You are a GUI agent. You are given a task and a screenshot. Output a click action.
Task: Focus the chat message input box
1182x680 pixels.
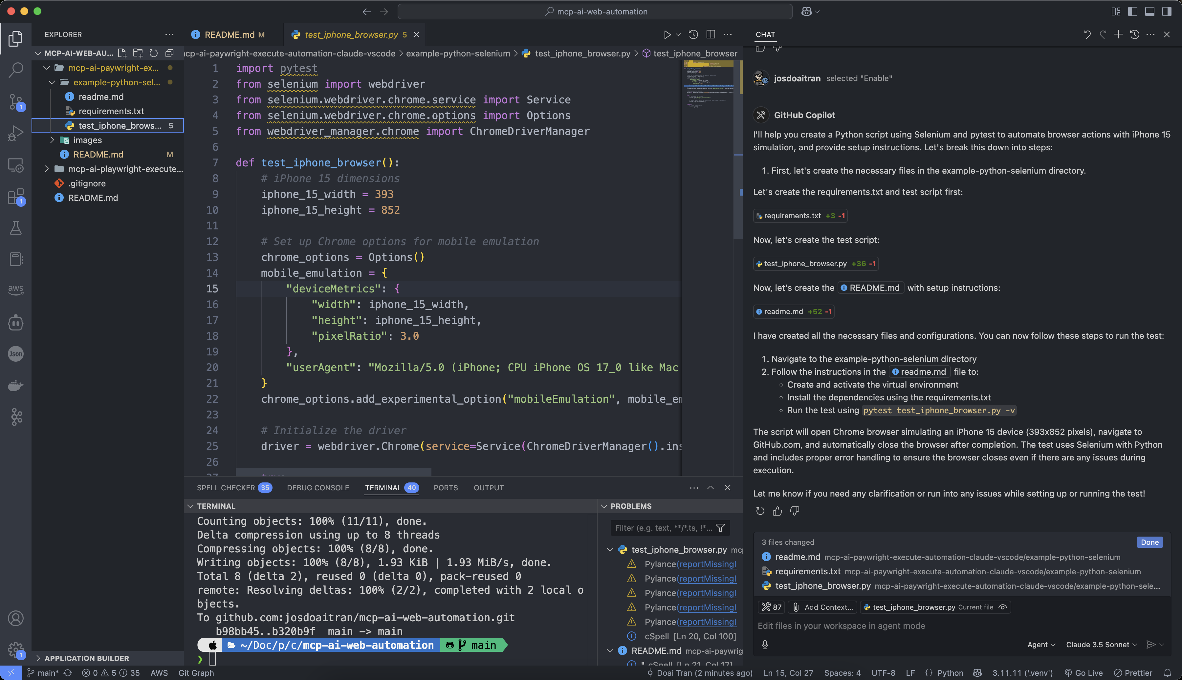coord(961,626)
